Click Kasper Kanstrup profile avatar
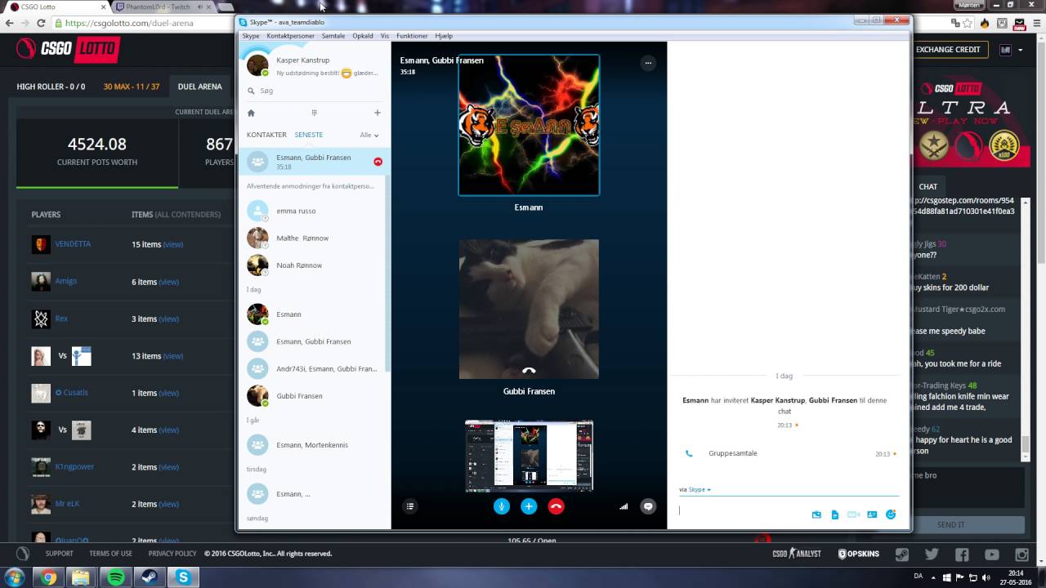The height and width of the screenshot is (588, 1046). 257,65
